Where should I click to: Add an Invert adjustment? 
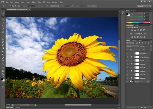click(132, 37)
